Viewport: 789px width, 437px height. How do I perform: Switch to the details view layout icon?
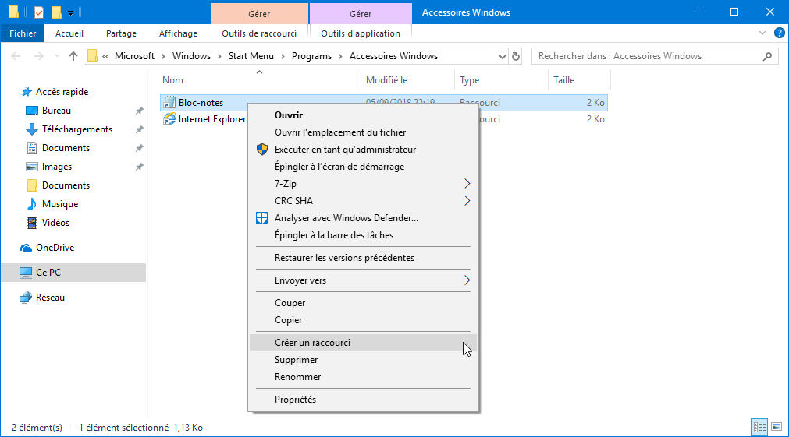(759, 428)
